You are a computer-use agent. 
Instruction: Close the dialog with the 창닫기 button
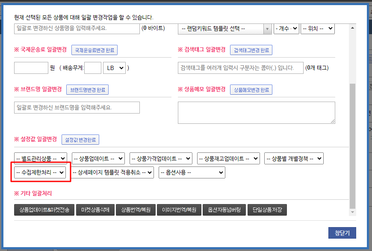point(342,233)
